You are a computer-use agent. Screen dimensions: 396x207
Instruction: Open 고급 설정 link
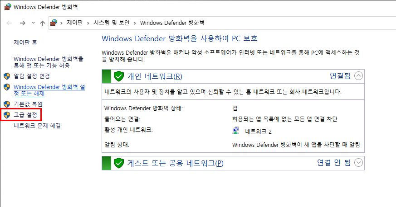[x=25, y=115]
